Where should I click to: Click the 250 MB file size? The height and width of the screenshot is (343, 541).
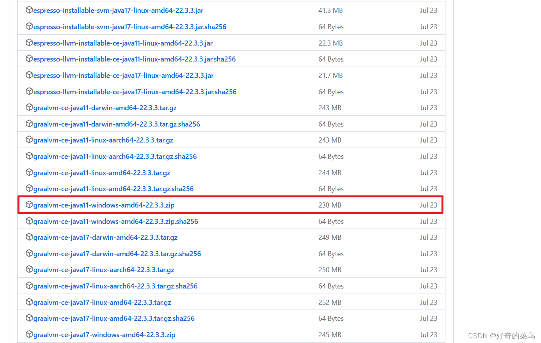(330, 270)
